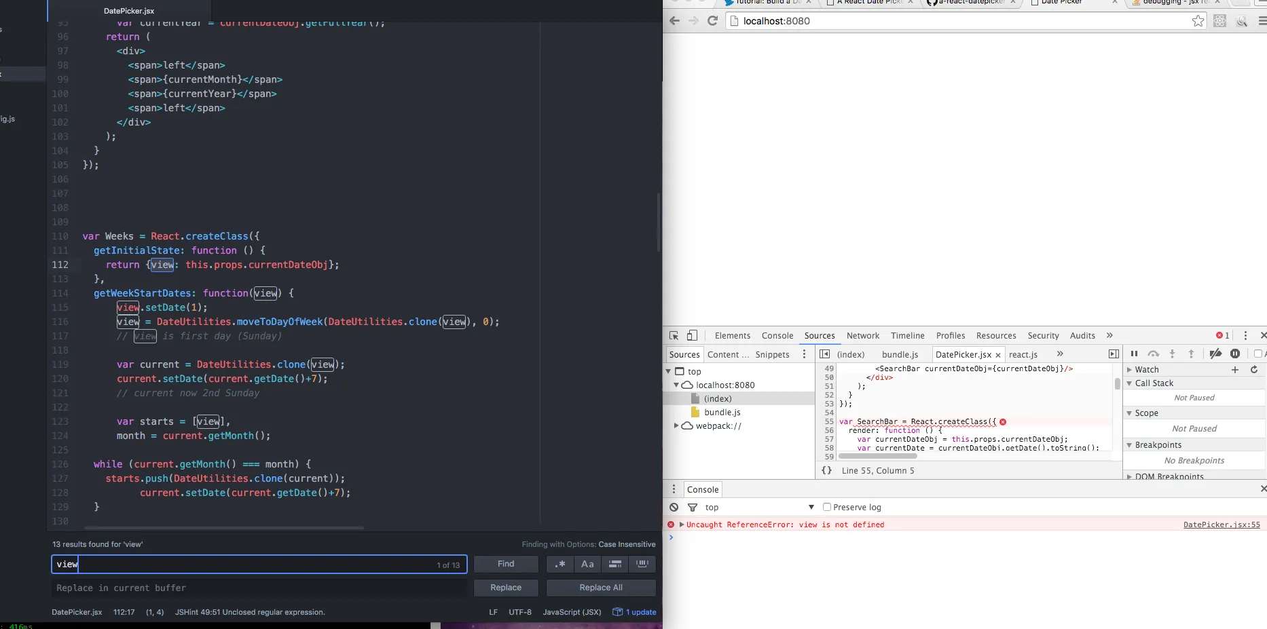The width and height of the screenshot is (1267, 629).
Task: Toggle the regex search option
Action: click(560, 564)
